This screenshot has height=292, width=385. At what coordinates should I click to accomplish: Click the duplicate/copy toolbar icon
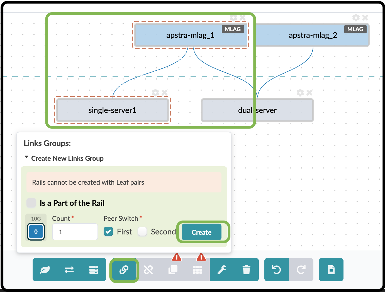pyautogui.click(x=173, y=270)
